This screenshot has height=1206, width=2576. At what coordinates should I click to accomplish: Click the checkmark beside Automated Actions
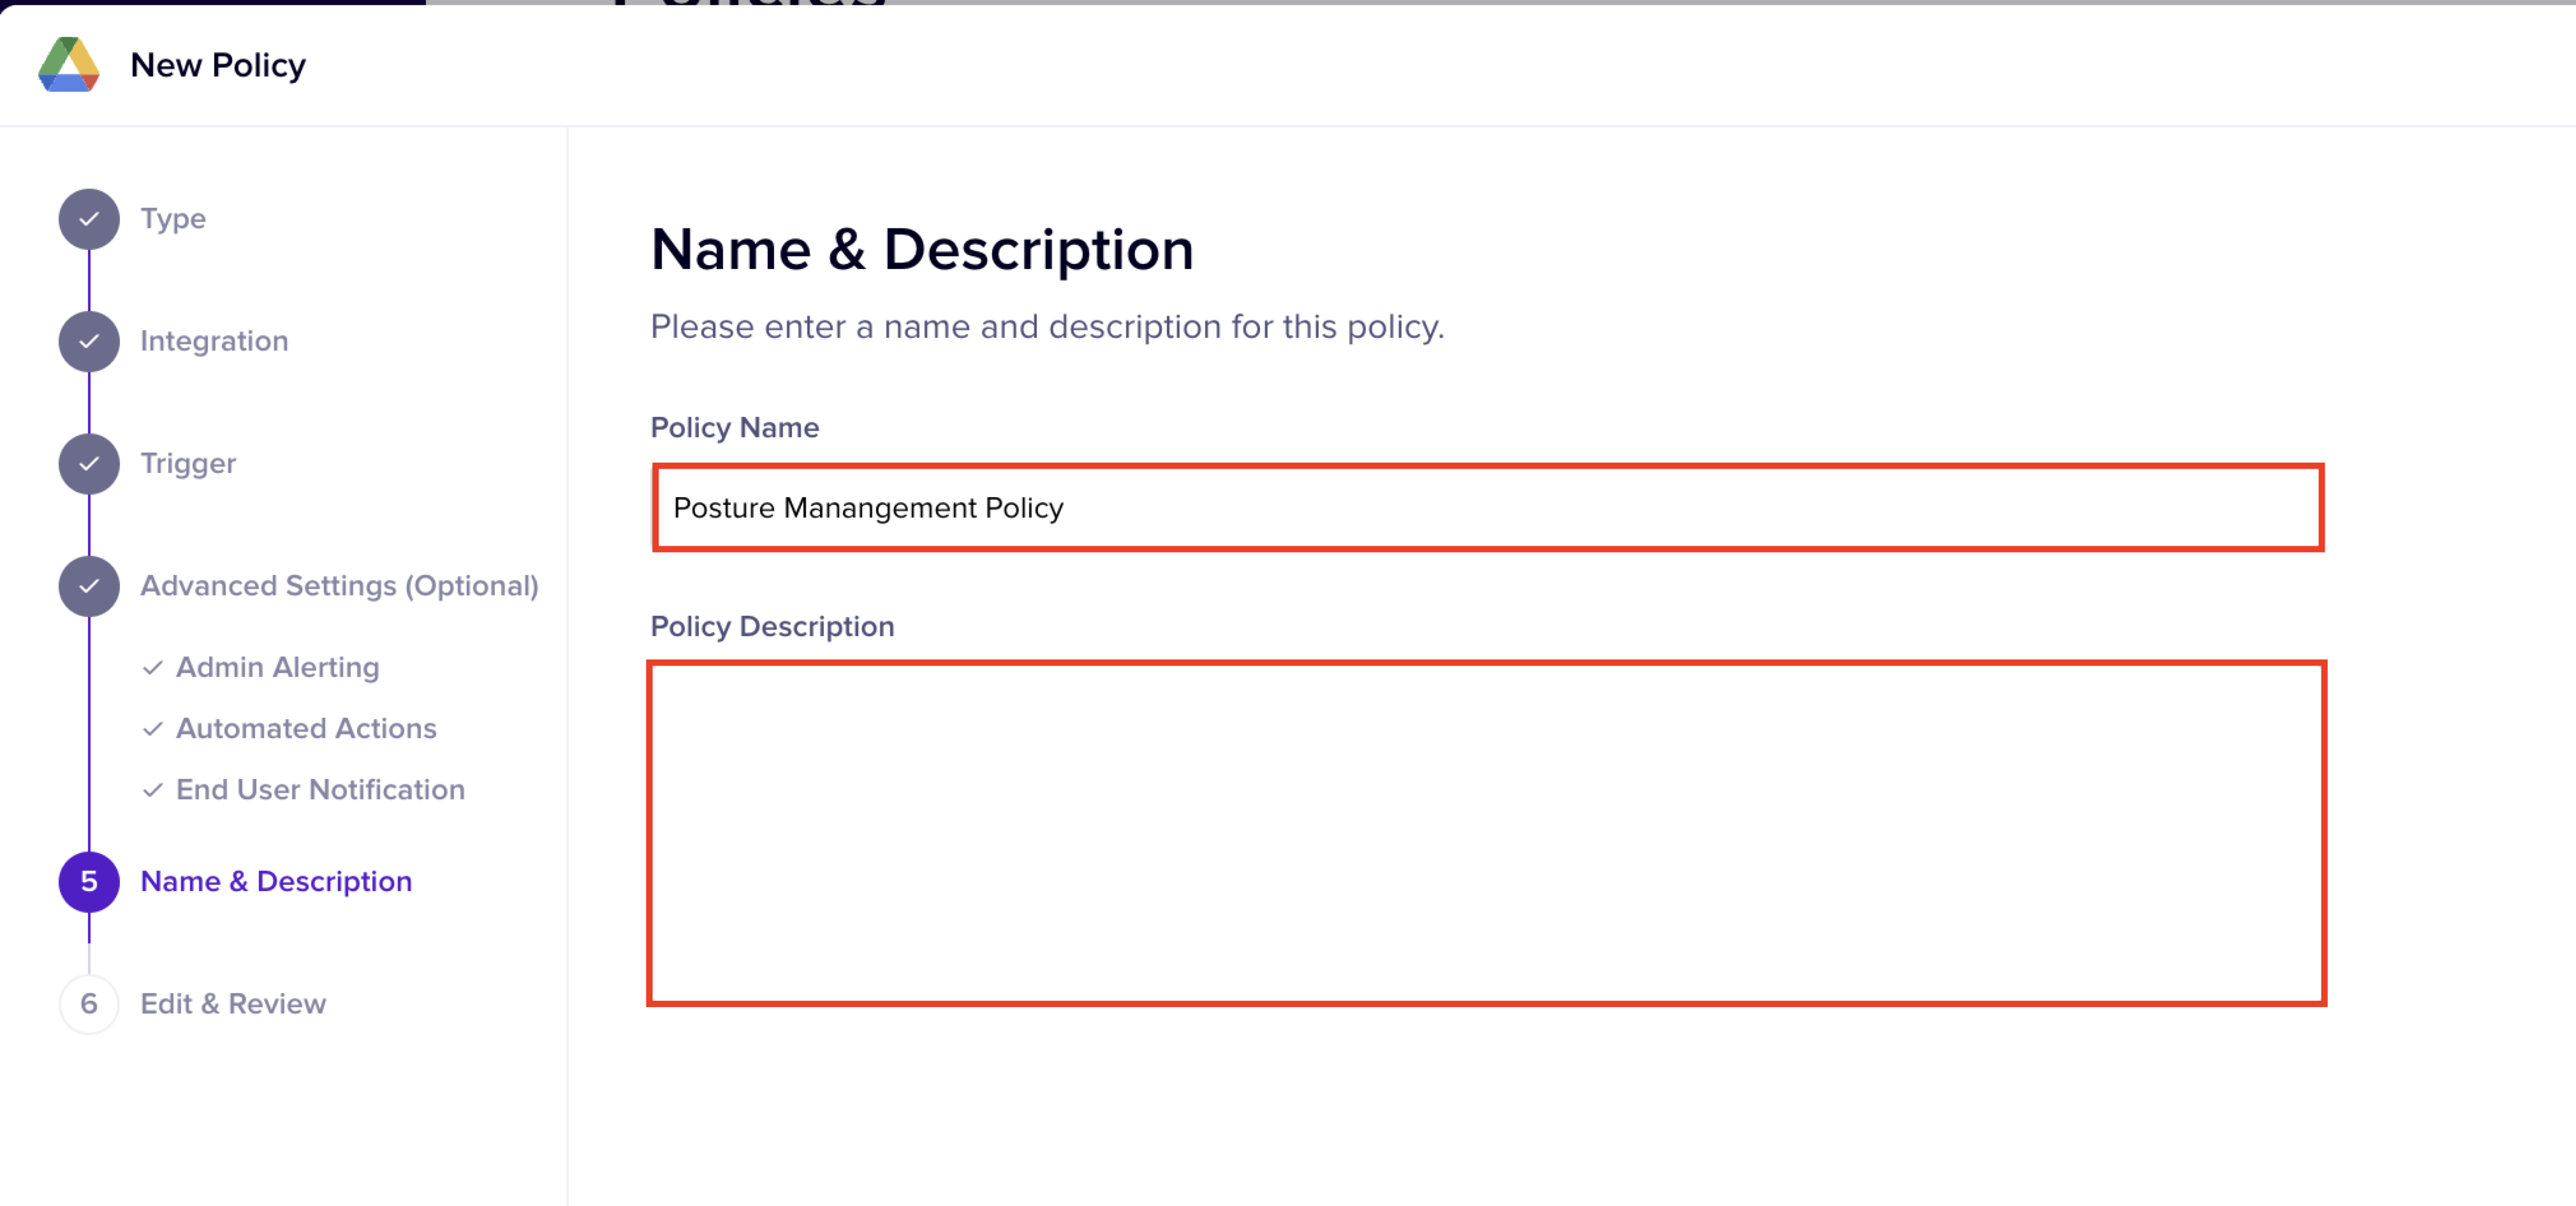152,728
